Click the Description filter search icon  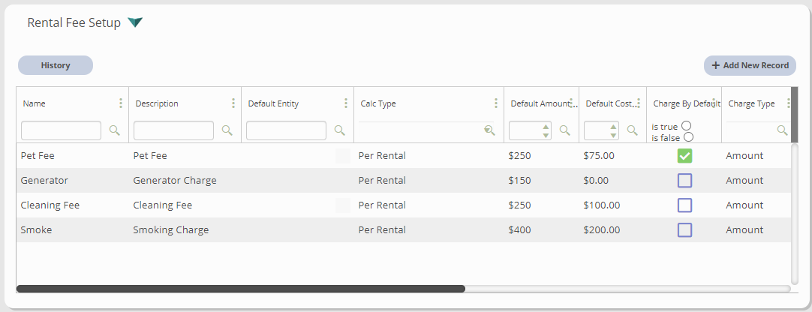[x=227, y=130]
